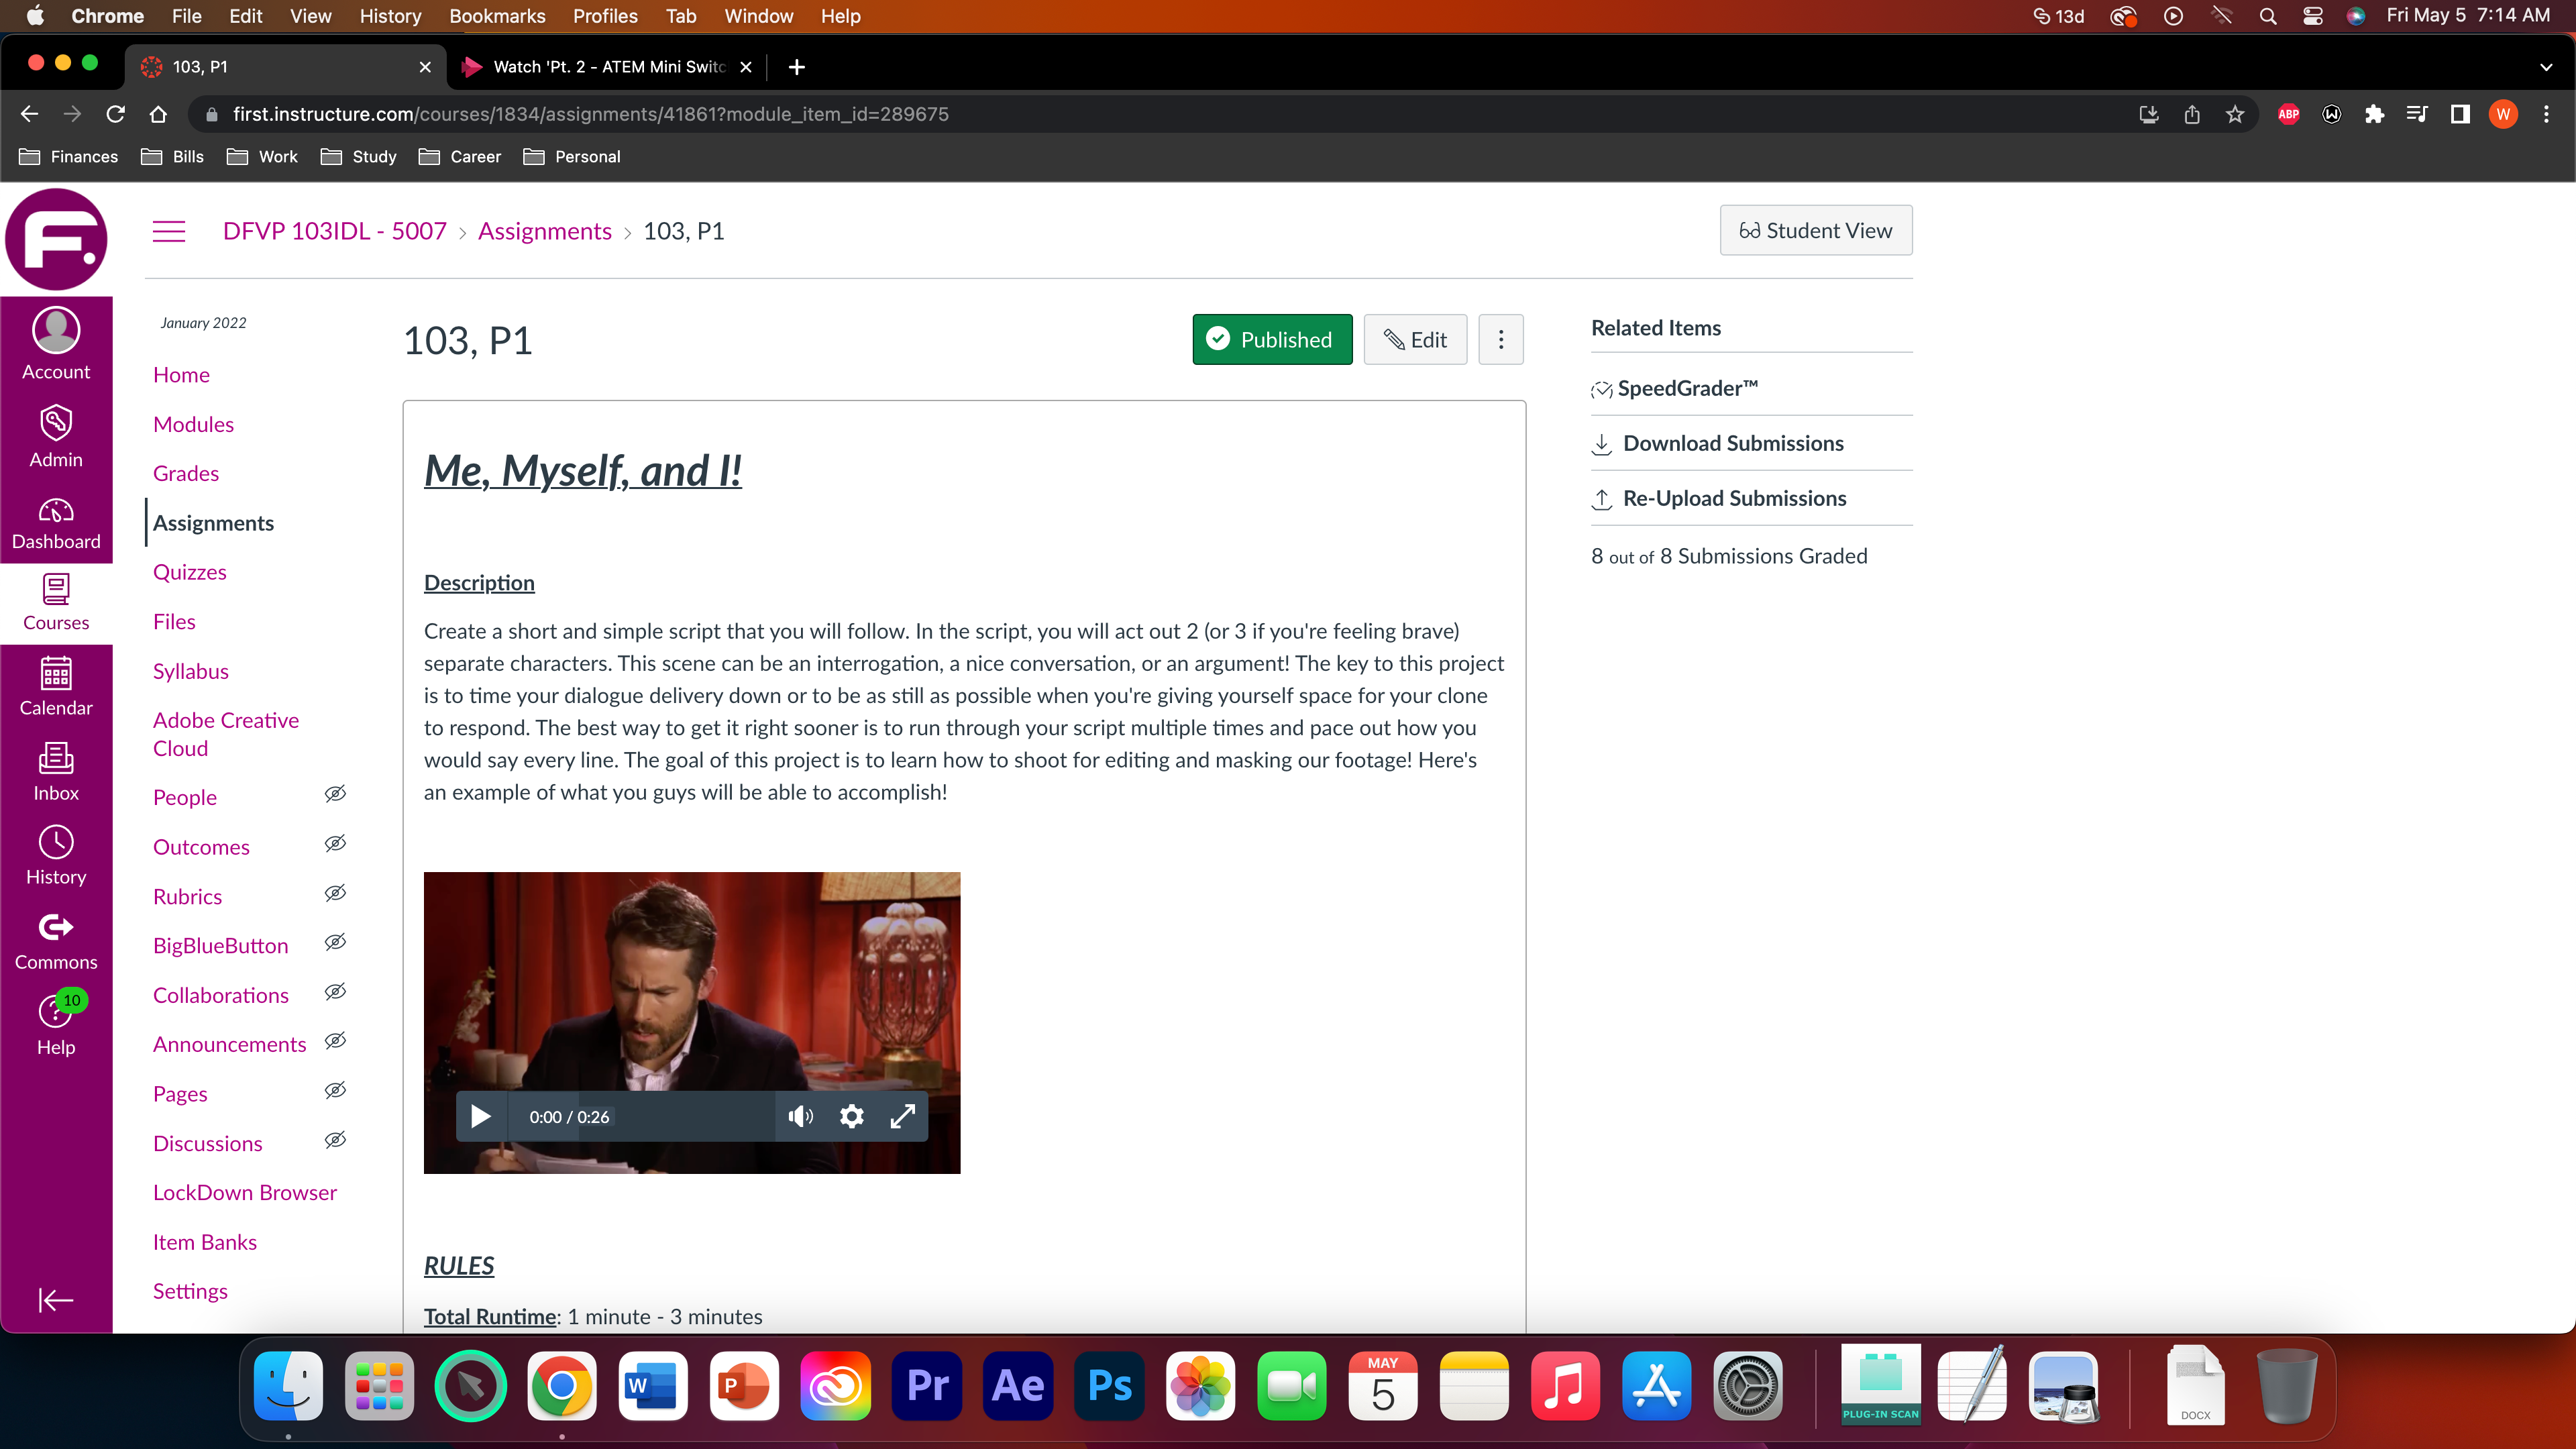Open Chrome tab search dropdown arrow
Screen dimensions: 2576x1449
pyautogui.click(x=2545, y=67)
